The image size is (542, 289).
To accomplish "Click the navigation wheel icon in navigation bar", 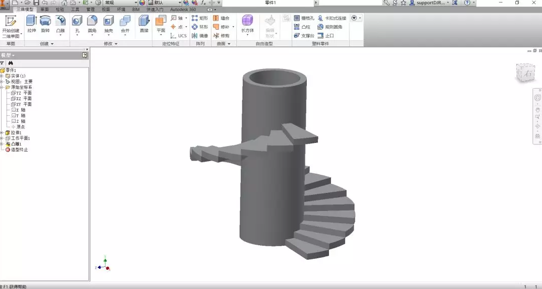I will click(x=537, y=98).
